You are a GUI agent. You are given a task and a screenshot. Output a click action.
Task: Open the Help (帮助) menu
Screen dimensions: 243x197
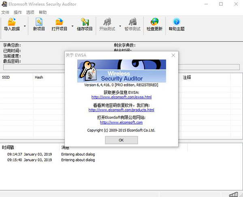coord(43,12)
